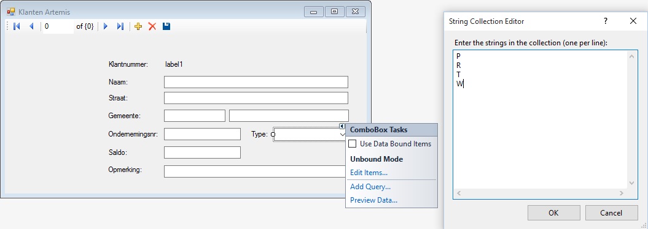Image resolution: width=648 pixels, height=229 pixels.
Task: Select the Saldo: label
Action: [x=118, y=152]
